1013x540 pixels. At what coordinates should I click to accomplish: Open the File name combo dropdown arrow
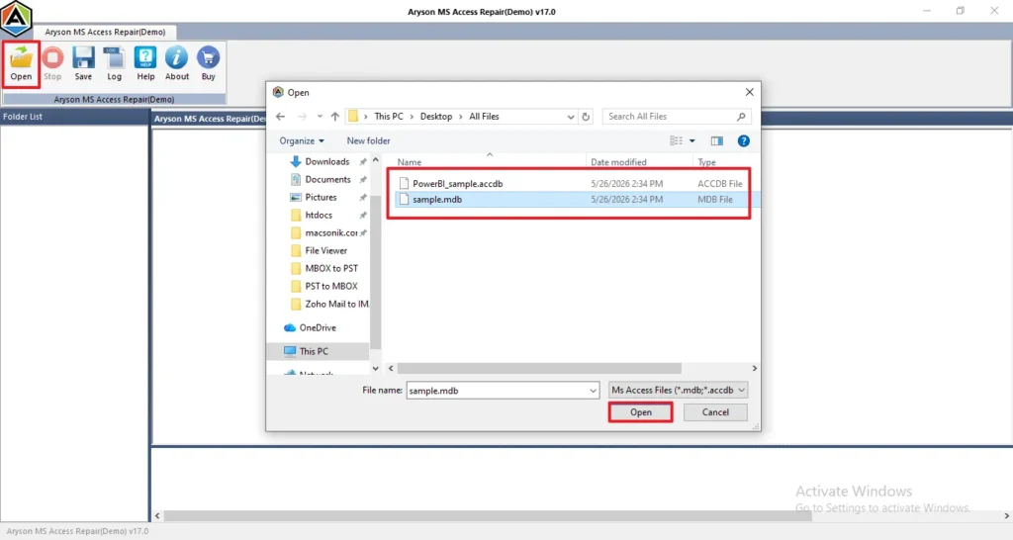click(x=593, y=390)
